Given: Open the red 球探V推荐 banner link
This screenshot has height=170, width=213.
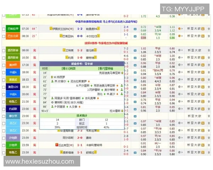Looking at the screenshot, I should coord(106,43).
